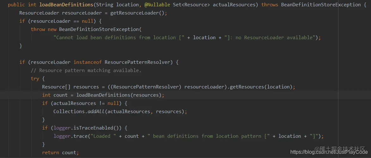Click the 'new' keyword
The width and height of the screenshot is (371, 158).
[52, 29]
